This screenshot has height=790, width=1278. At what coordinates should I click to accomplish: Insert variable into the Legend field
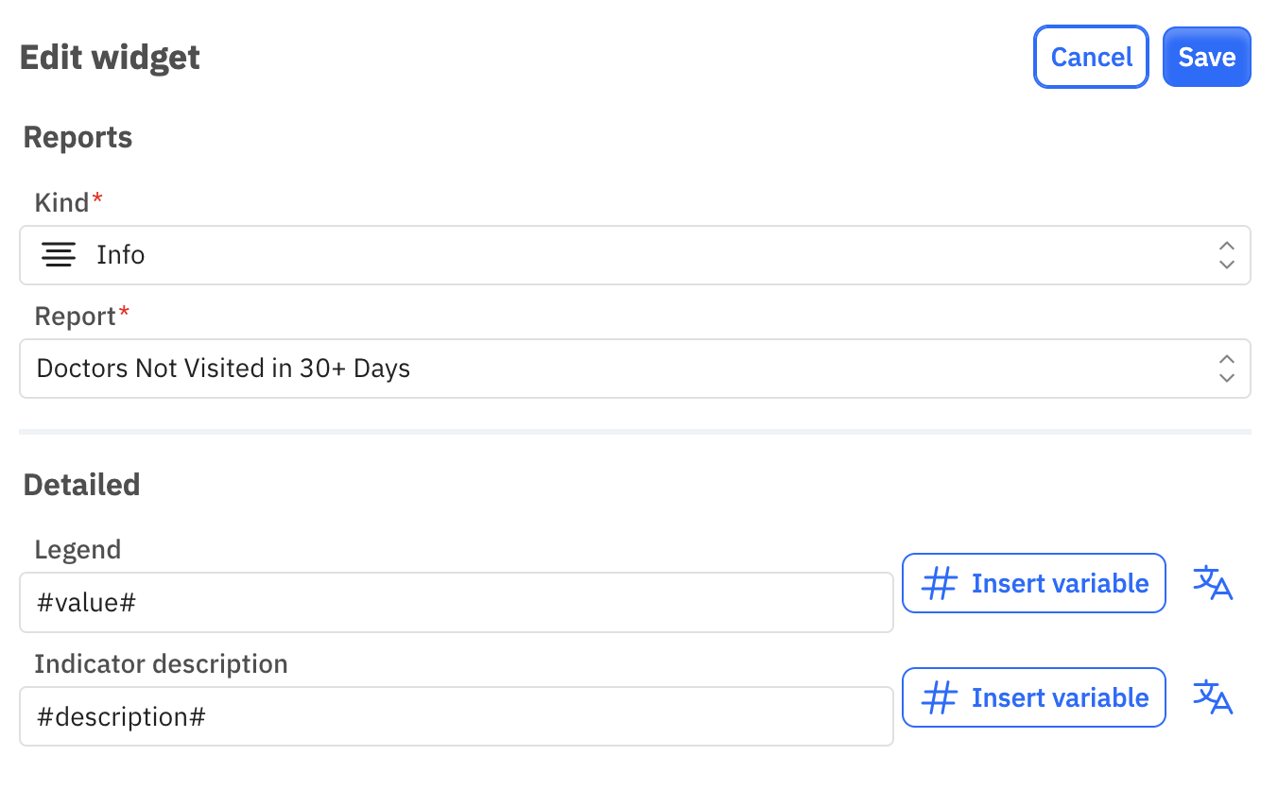click(1034, 583)
